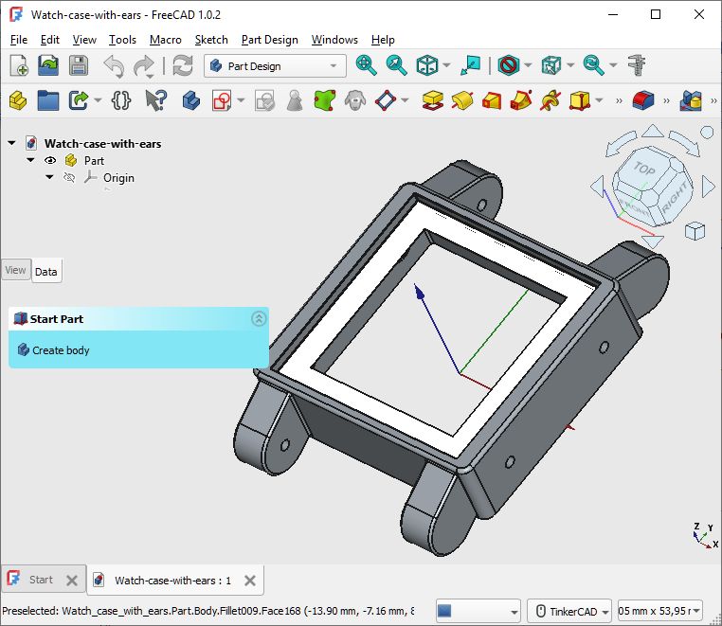Open the standard views dropdown arrow

coord(446,66)
